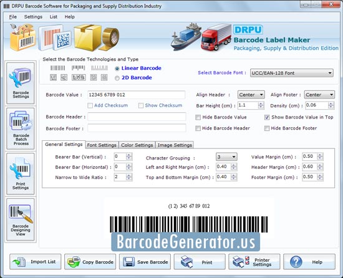Click the Print button
This screenshot has width=343, height=278.
[x=200, y=262]
